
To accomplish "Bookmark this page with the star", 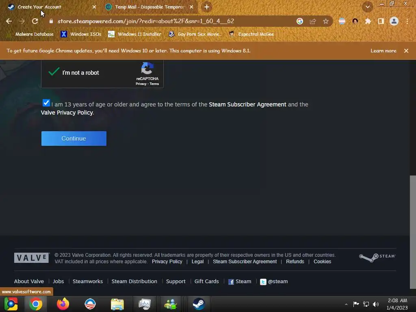I will click(x=326, y=21).
